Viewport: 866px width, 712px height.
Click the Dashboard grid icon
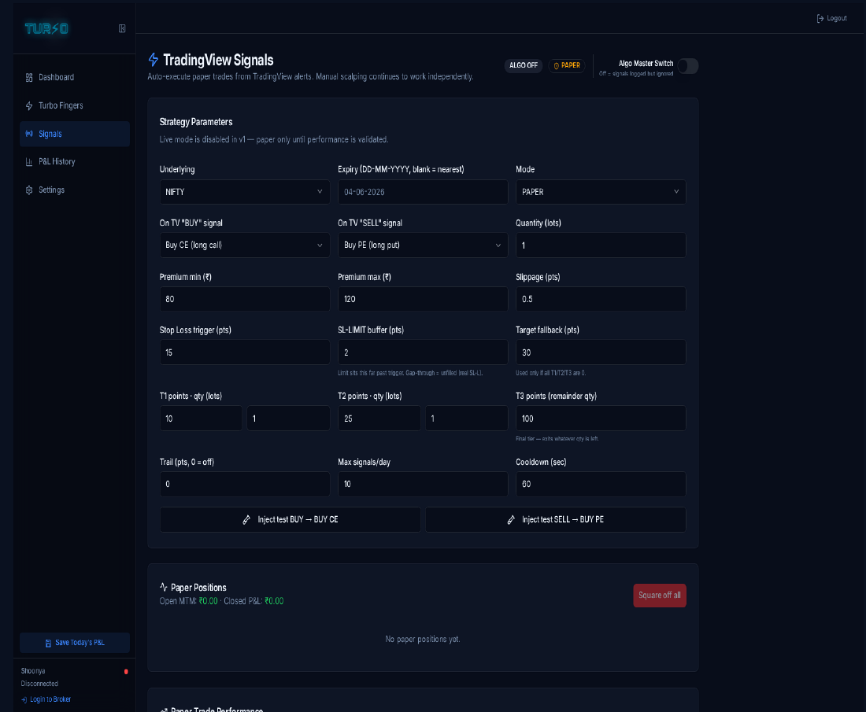[29, 77]
